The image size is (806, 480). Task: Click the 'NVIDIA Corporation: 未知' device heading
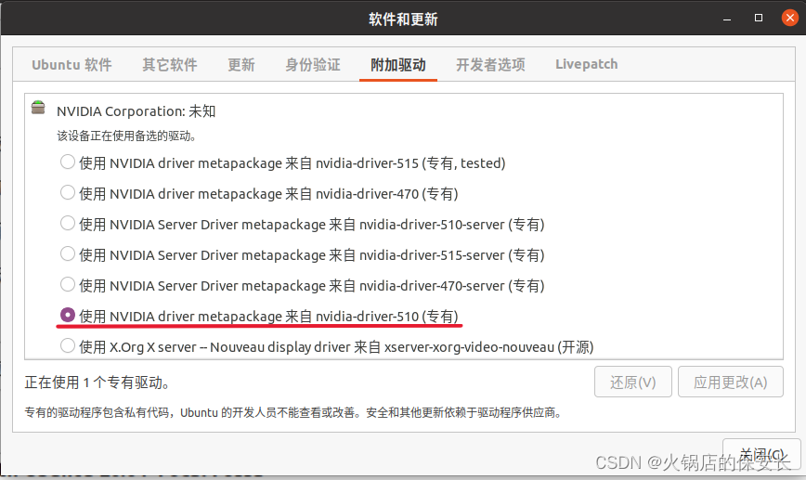coord(136,111)
